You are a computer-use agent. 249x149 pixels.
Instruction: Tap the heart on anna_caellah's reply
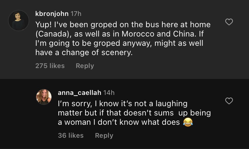229,101
